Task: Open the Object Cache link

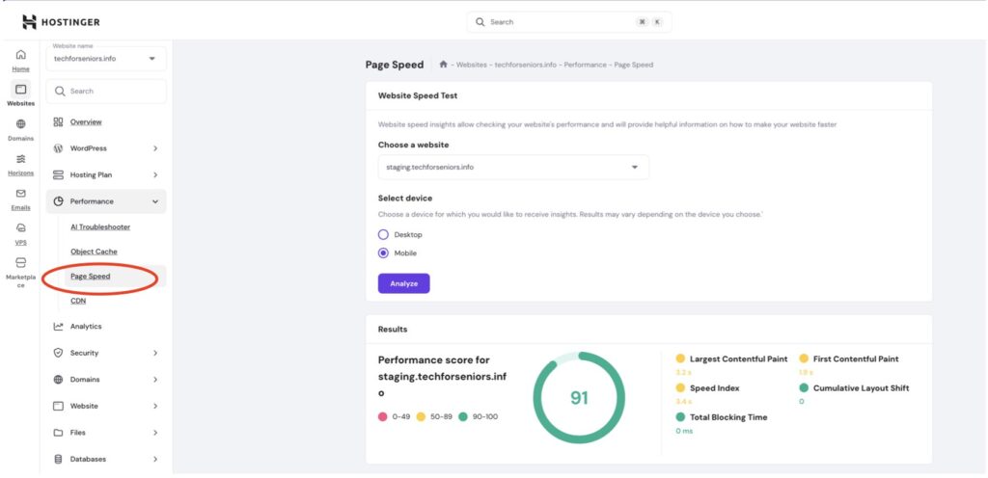Action: [x=94, y=252]
